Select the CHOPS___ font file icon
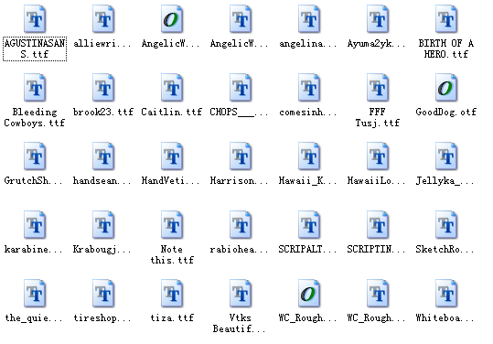Viewport: 493px width, 344px height. point(241,88)
